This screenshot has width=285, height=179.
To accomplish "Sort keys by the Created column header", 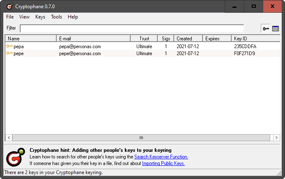I will click(x=188, y=39).
